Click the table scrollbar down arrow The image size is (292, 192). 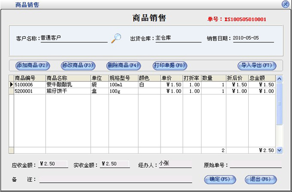click(x=279, y=150)
